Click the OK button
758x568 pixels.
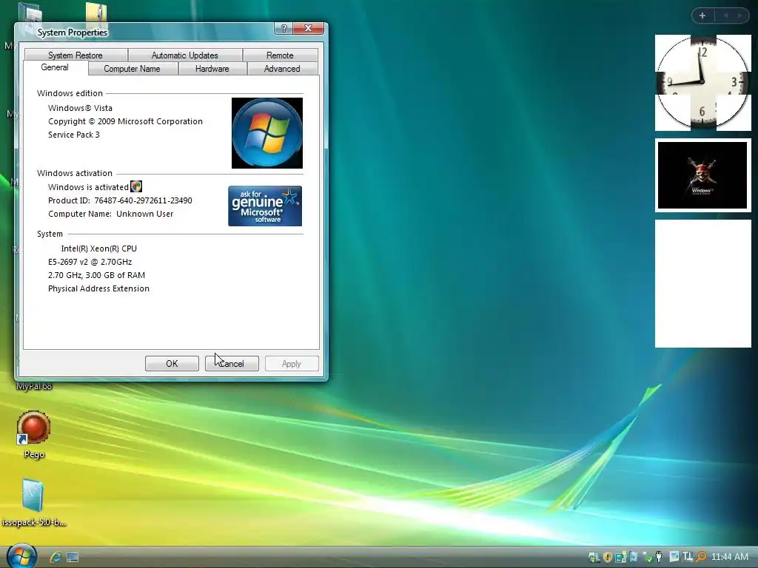pyautogui.click(x=172, y=364)
